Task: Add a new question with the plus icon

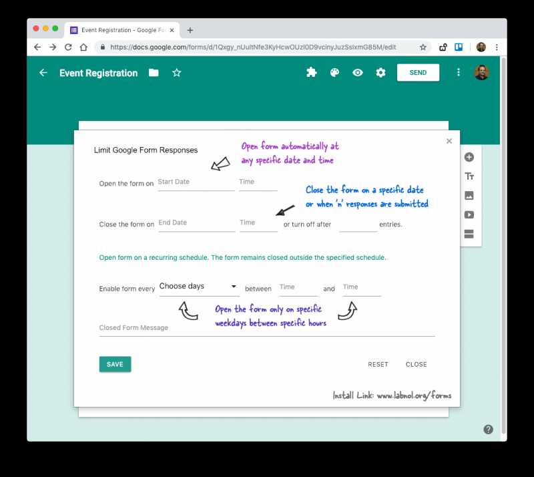Action: pyautogui.click(x=469, y=156)
